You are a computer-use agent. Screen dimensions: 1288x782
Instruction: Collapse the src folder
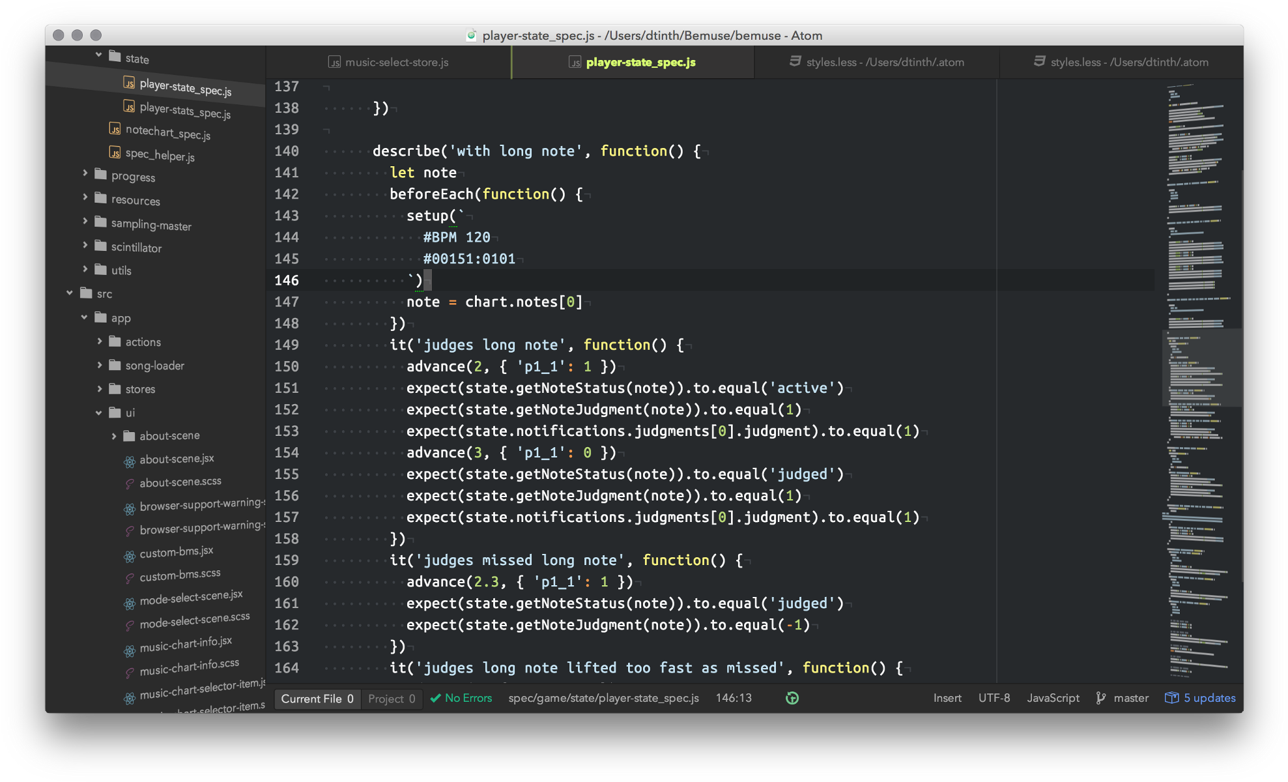coord(70,293)
